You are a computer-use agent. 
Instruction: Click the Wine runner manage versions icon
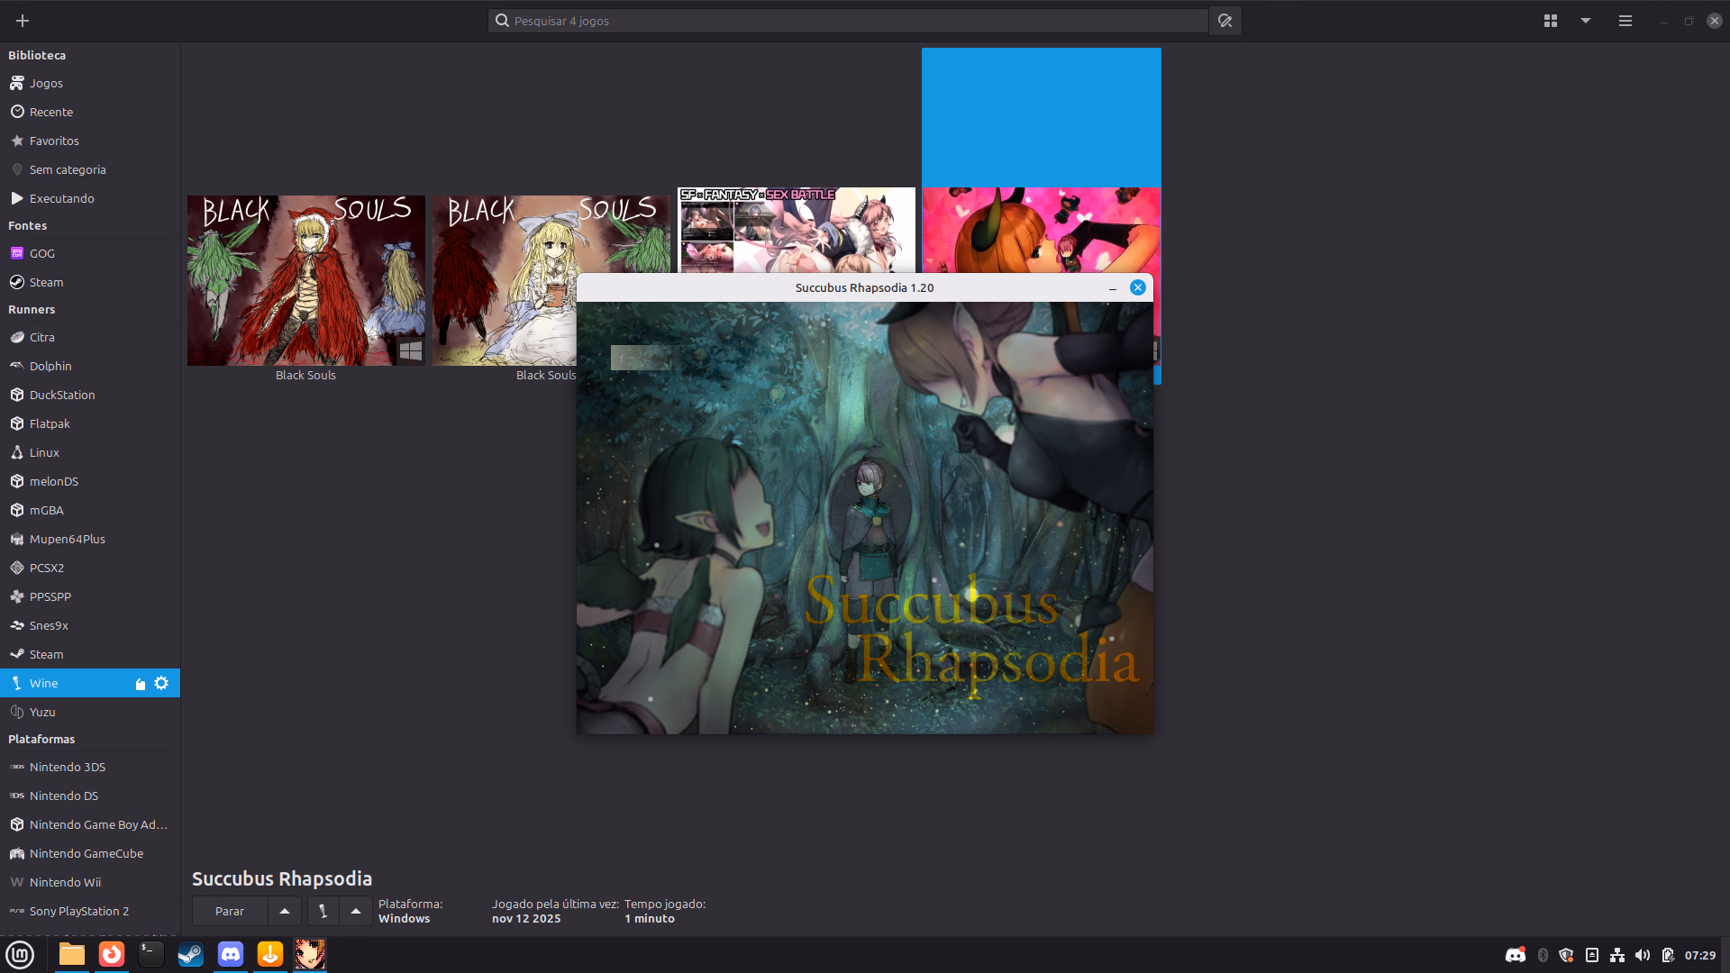[x=140, y=684]
